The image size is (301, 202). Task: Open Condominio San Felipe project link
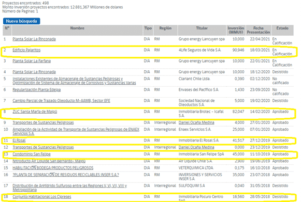(x=32, y=154)
